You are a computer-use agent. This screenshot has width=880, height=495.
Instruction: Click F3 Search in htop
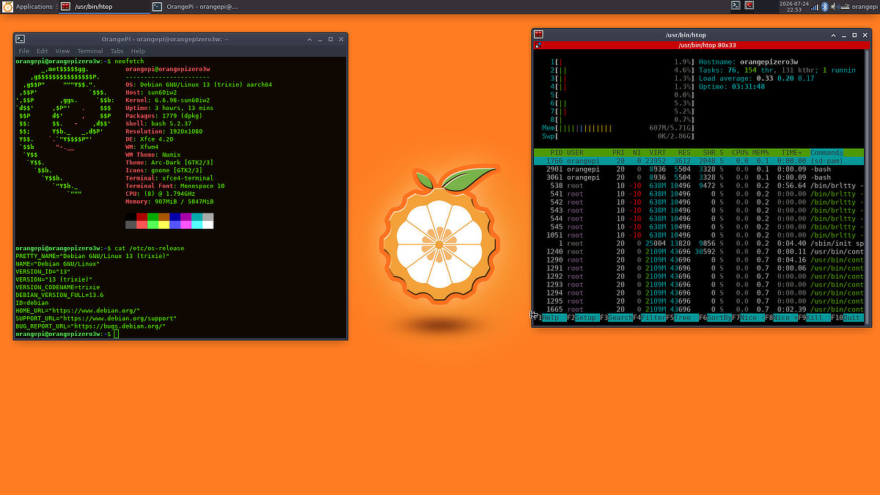[x=616, y=318]
